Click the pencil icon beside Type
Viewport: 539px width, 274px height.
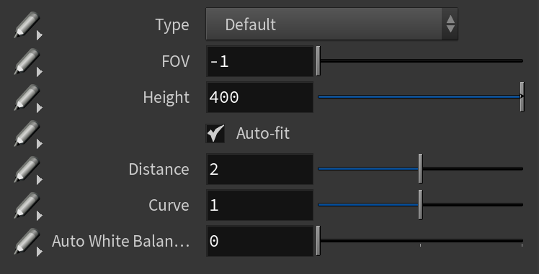click(x=28, y=25)
